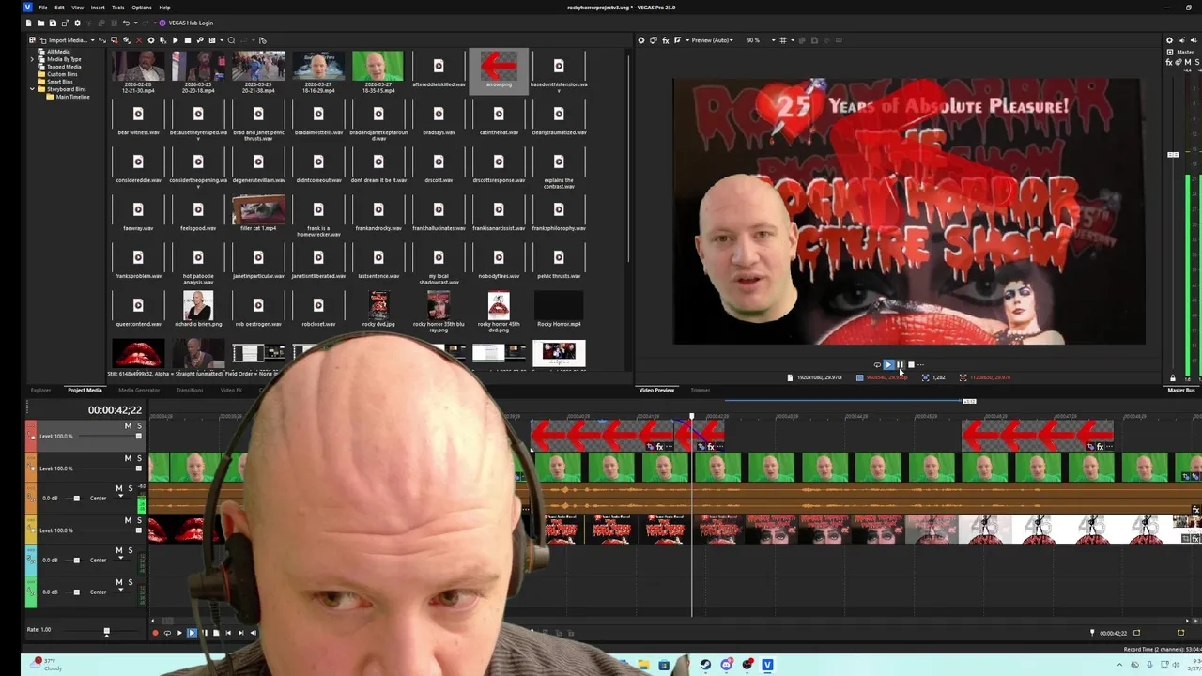This screenshot has height=676, width=1202.
Task: Open undo history dropdown arrow
Action: pyautogui.click(x=134, y=23)
